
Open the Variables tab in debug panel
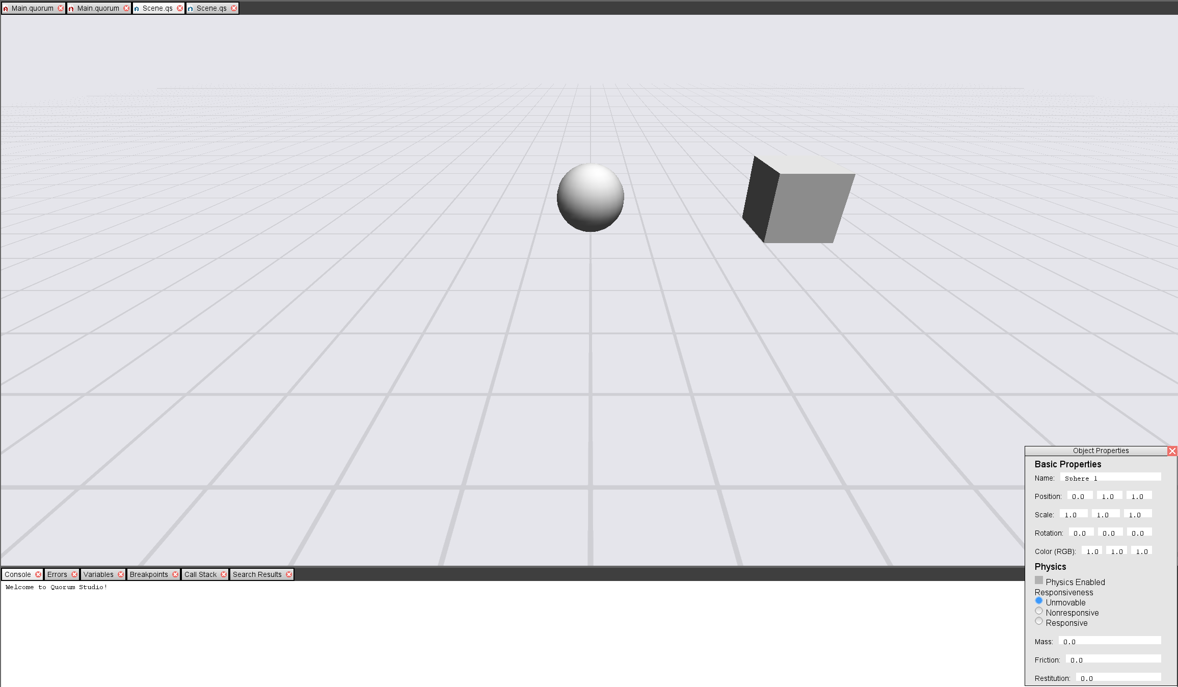98,574
